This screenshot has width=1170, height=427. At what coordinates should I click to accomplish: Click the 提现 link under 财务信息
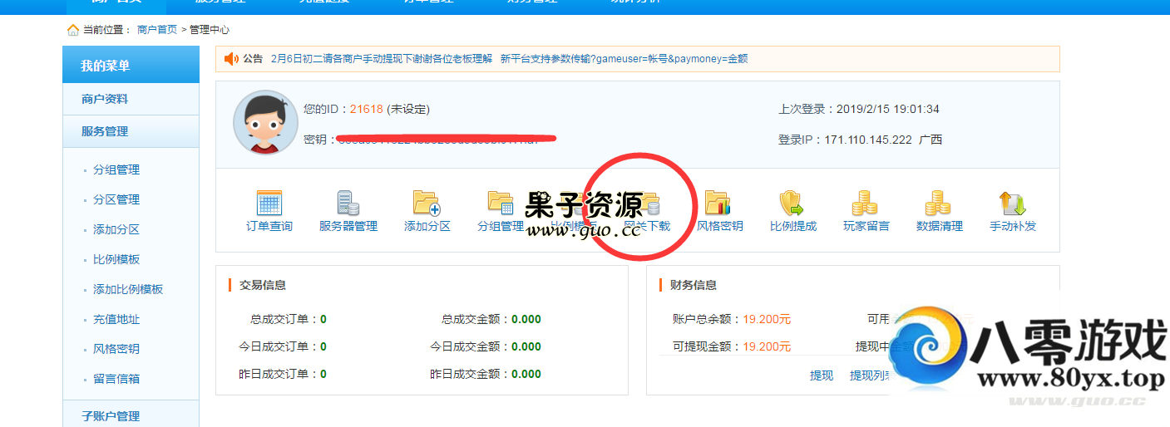pyautogui.click(x=821, y=375)
